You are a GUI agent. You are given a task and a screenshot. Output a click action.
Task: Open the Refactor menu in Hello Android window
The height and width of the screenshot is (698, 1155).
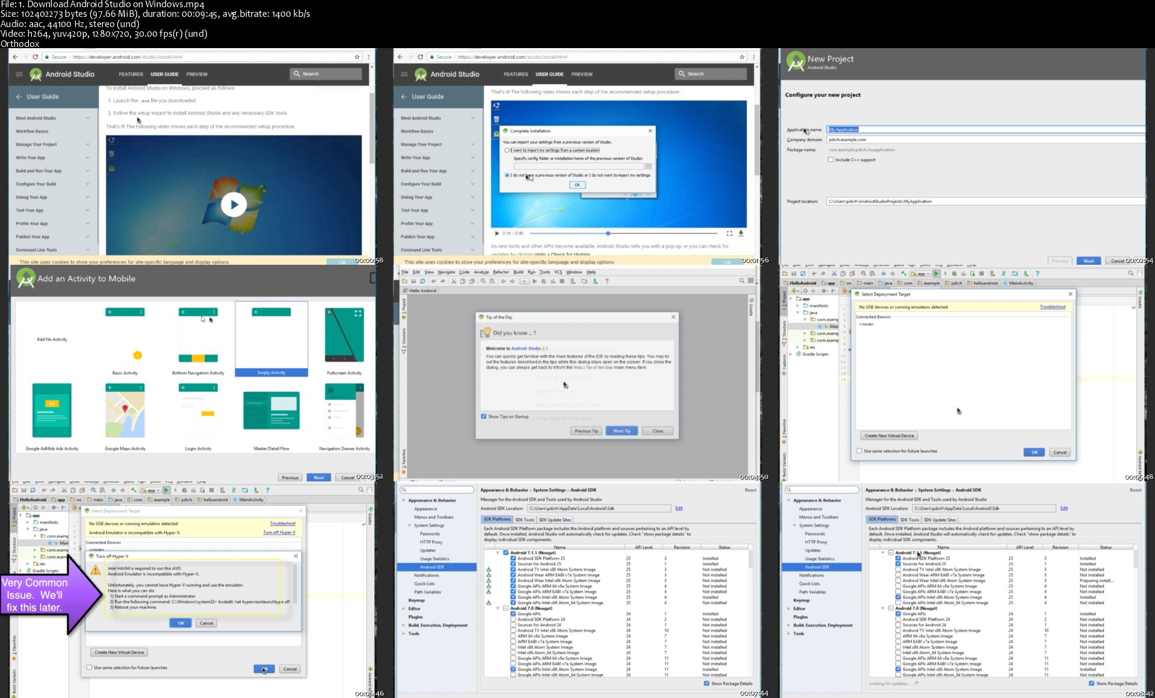(x=500, y=272)
